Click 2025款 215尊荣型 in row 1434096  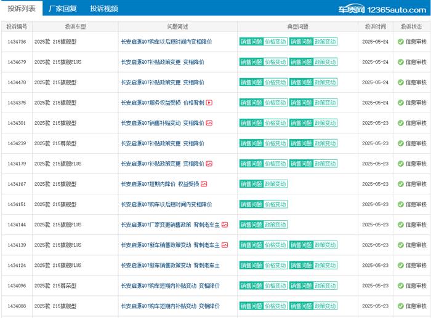[55, 285]
